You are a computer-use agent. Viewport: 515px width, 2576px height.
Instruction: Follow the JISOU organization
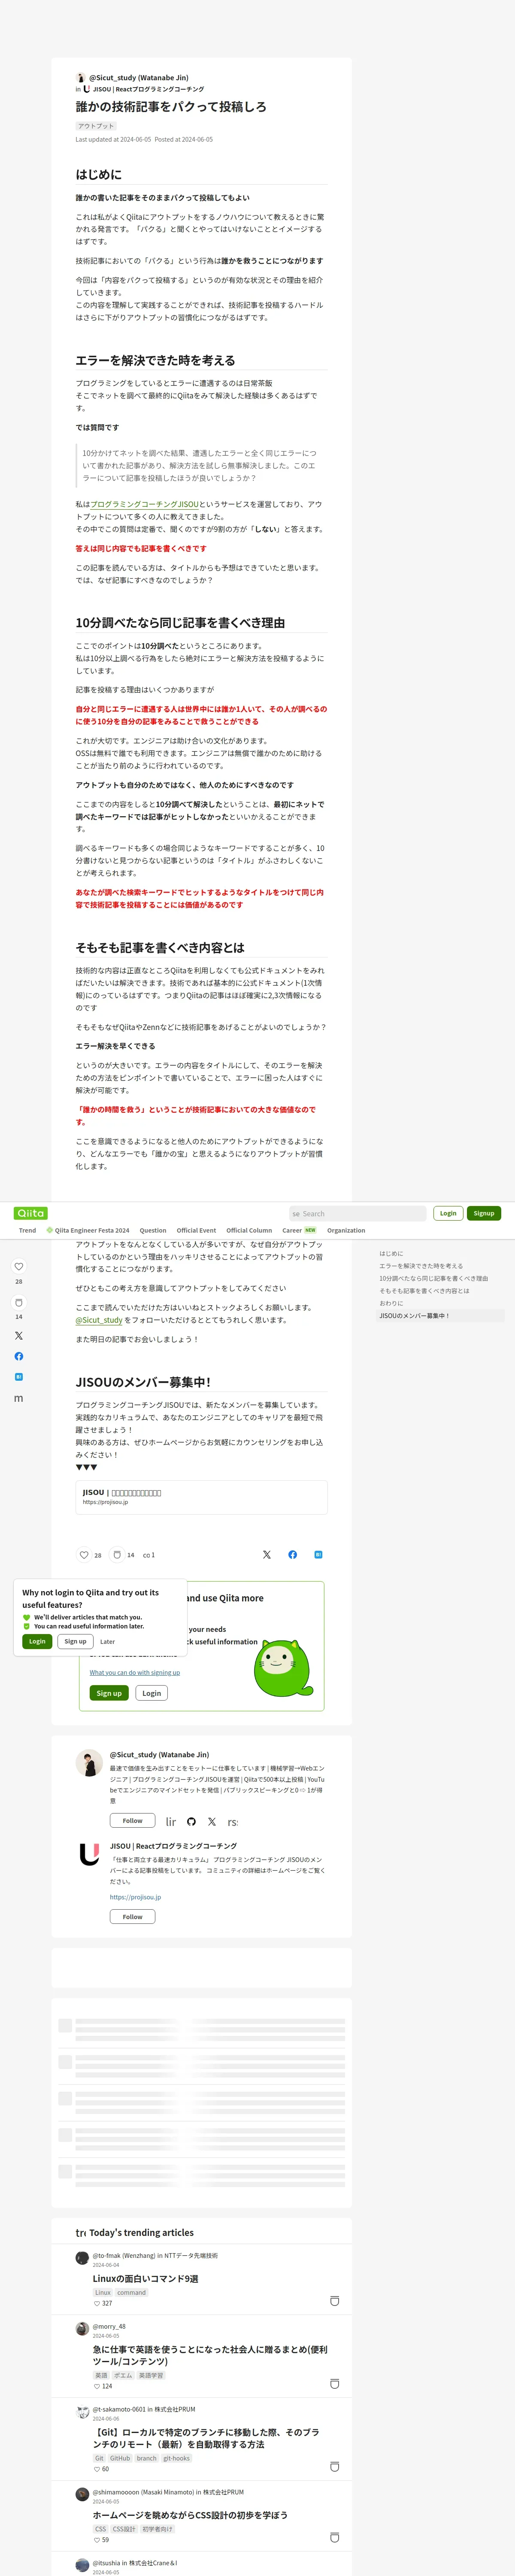(132, 1917)
